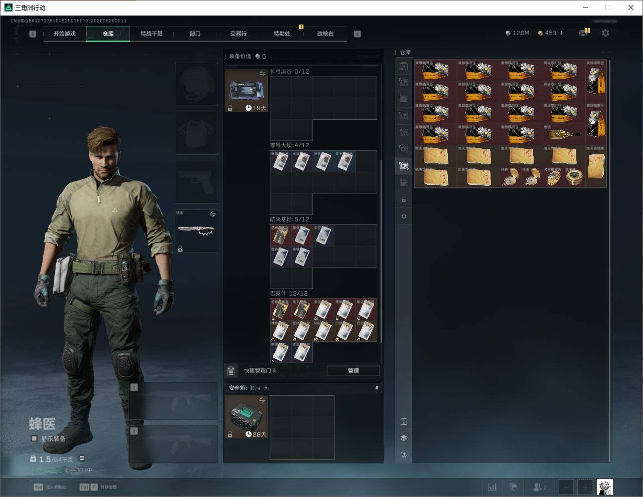Select the highlighted container icon in 仓库 sidebar
The width and height of the screenshot is (643, 497).
tap(404, 166)
